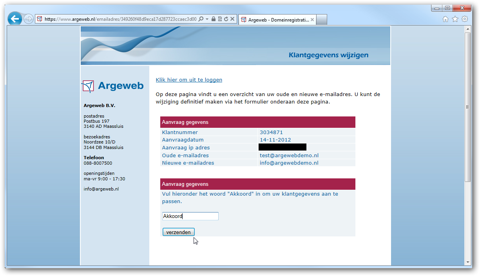Viewport: 480px width, 276px height.
Task: Click the page scrollbar up arrow
Action: click(x=467, y=29)
